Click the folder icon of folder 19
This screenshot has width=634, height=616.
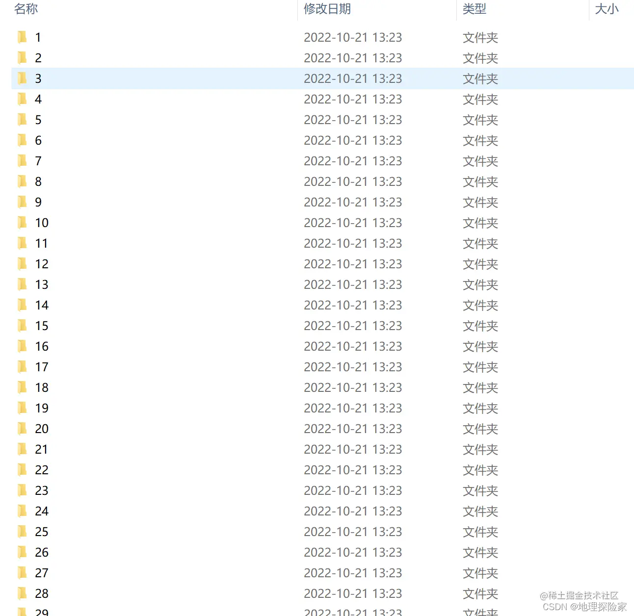(x=22, y=408)
